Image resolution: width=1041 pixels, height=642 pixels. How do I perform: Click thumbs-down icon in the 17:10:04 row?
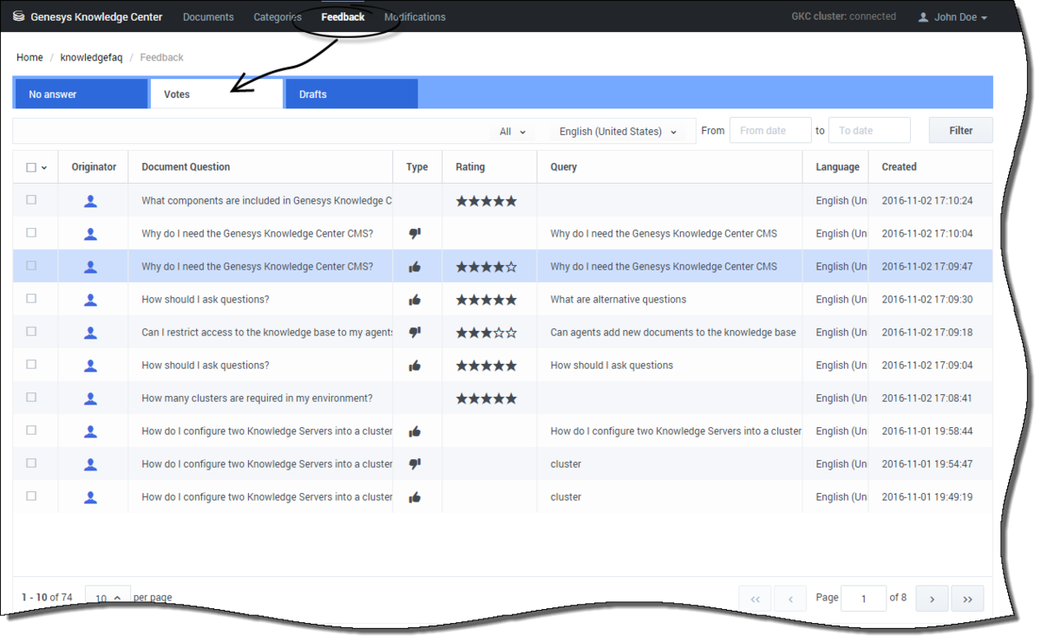[x=415, y=234]
